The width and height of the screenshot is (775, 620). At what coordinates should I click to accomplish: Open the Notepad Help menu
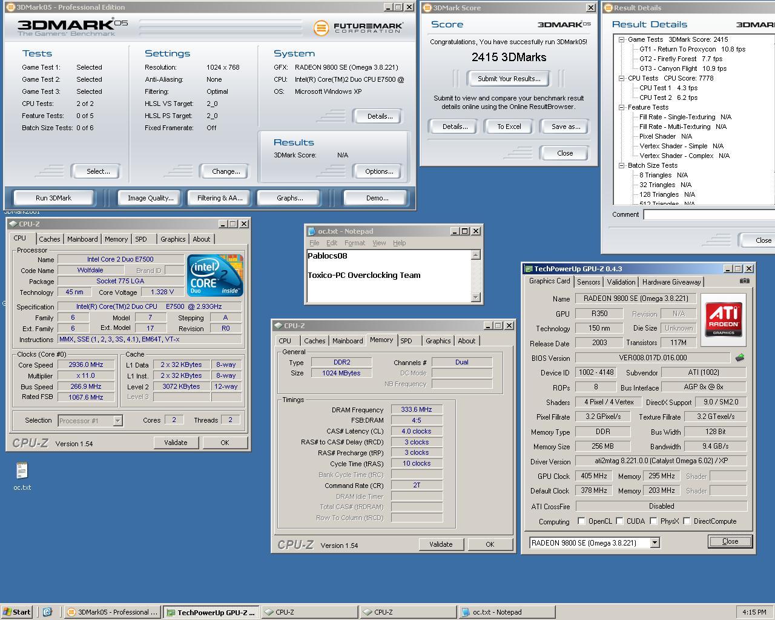pyautogui.click(x=399, y=243)
